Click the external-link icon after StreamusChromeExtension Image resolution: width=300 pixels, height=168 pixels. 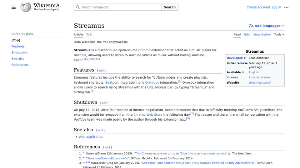click(127, 158)
